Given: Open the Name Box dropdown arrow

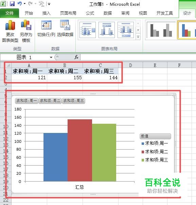Looking at the screenshot, I should click(51, 57).
